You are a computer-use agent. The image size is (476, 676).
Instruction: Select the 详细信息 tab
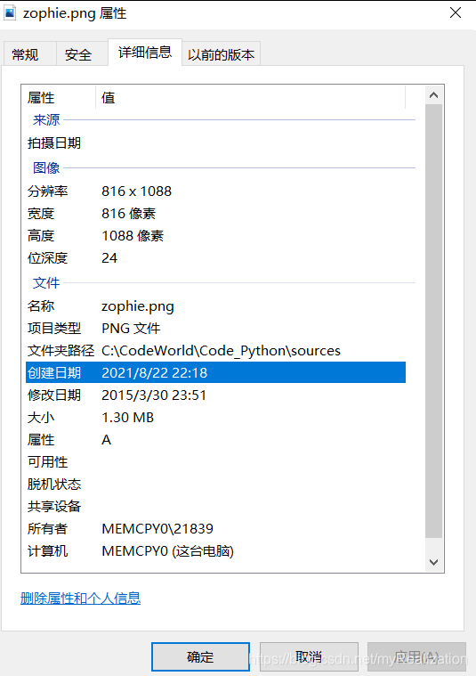coord(145,53)
